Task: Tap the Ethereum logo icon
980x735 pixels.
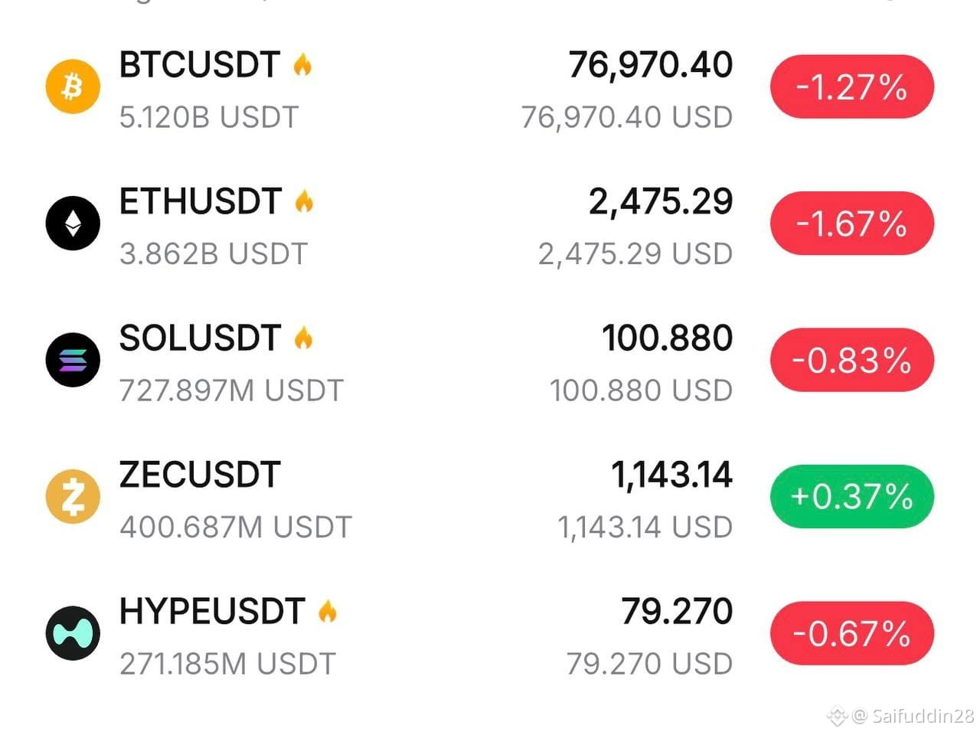Action: pos(73,224)
